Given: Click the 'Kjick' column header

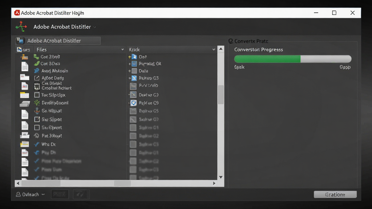Looking at the screenshot, I should pos(172,49).
